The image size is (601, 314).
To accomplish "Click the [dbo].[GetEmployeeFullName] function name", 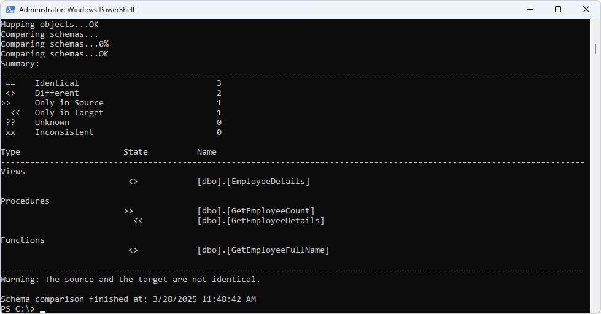I will click(x=263, y=250).
